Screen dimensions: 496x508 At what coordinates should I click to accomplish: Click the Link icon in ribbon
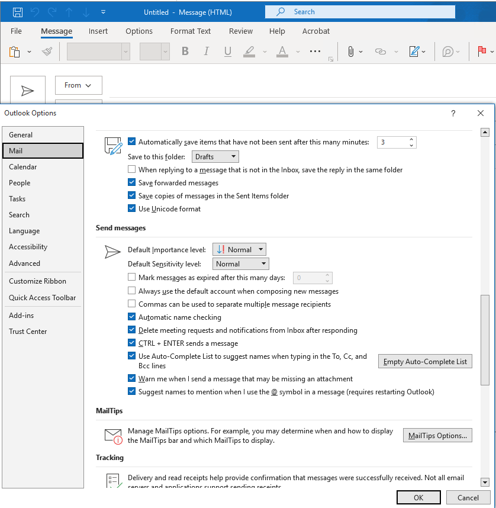(381, 52)
